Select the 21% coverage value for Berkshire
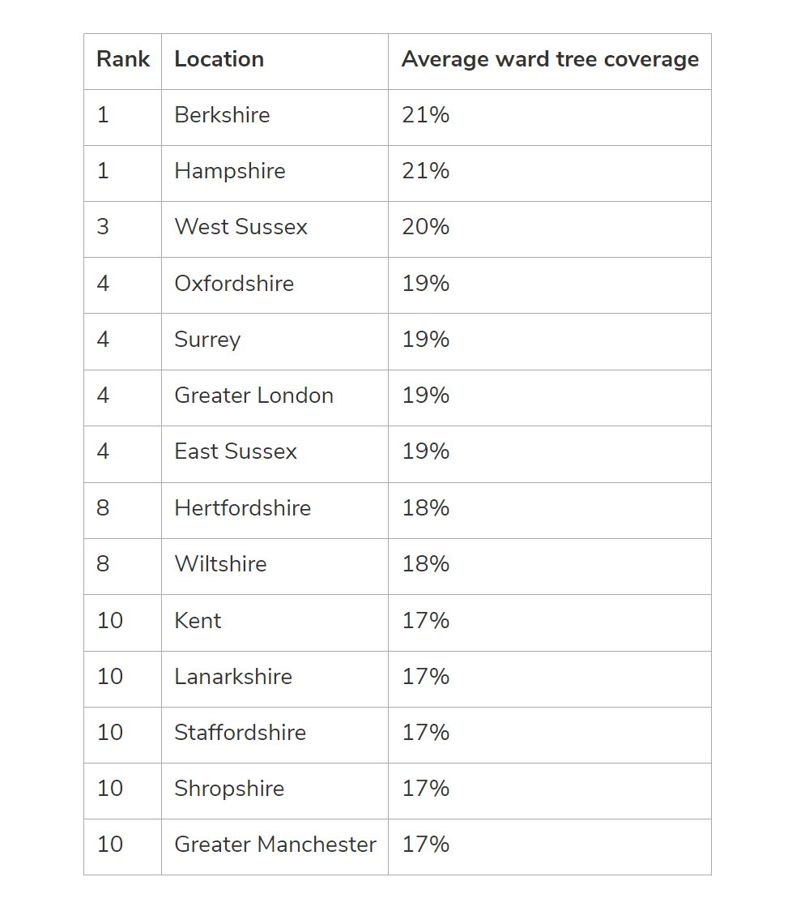792x924 pixels. tap(425, 115)
